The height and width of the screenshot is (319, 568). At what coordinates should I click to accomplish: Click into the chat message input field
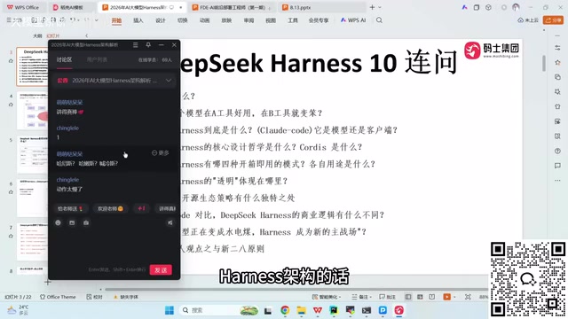(114, 246)
